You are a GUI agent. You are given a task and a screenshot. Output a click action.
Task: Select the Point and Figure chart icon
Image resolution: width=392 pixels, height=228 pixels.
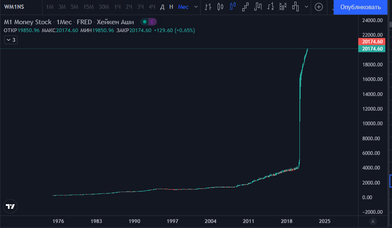click(283, 7)
